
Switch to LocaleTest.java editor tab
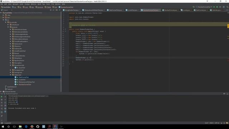132,10
